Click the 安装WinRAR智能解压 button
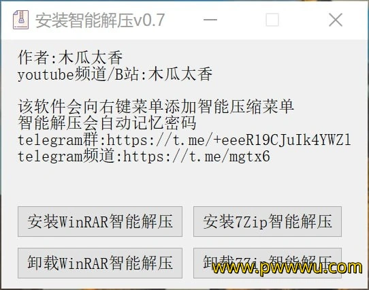The image size is (369, 290). click(x=100, y=221)
